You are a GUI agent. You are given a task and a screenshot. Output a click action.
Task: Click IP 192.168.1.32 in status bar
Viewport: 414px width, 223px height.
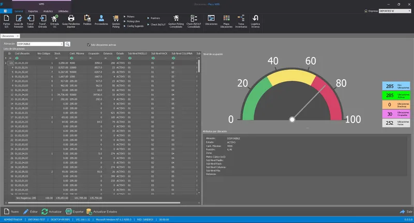pos(83,219)
